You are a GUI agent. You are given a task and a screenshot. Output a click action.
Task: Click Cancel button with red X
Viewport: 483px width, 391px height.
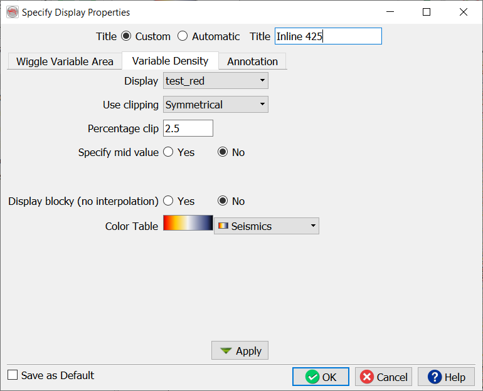click(383, 377)
